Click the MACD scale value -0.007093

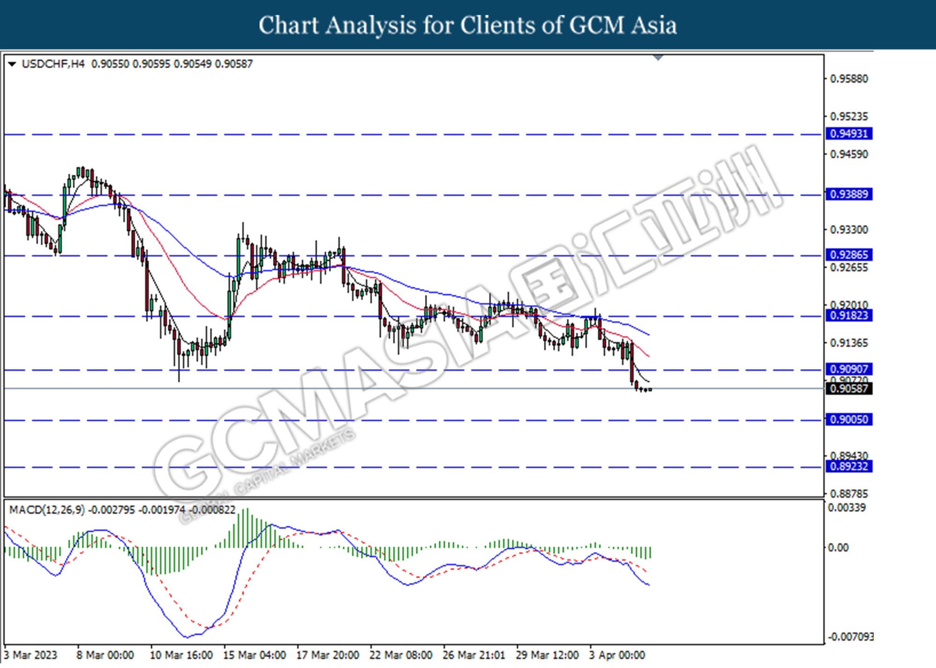(x=850, y=637)
